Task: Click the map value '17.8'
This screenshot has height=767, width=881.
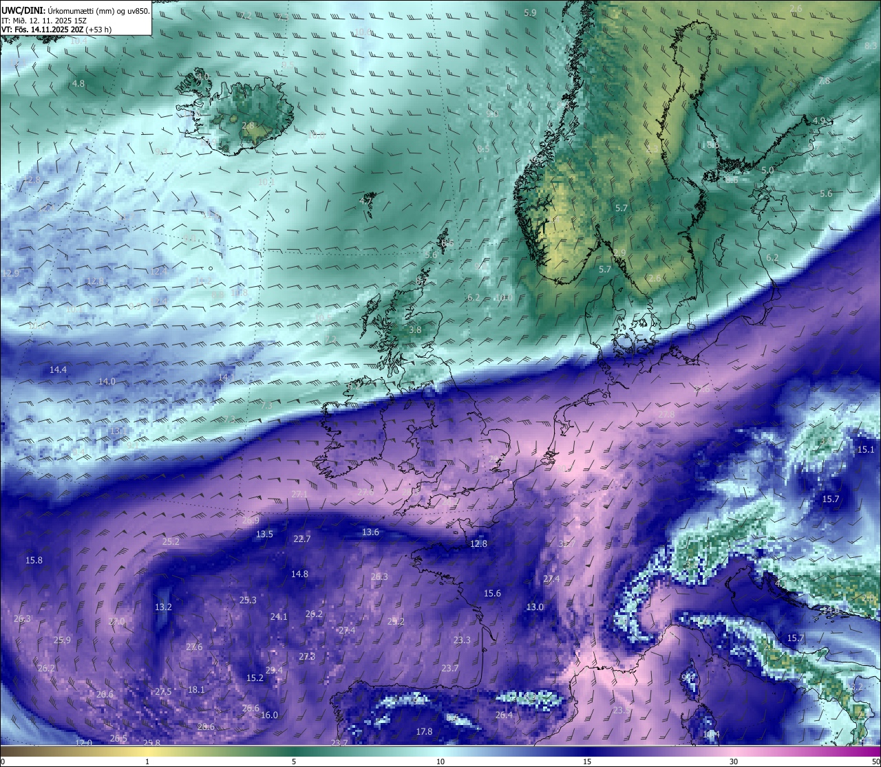Action: pyautogui.click(x=424, y=731)
